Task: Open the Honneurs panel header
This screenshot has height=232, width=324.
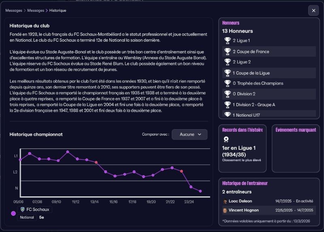Action: point(231,23)
